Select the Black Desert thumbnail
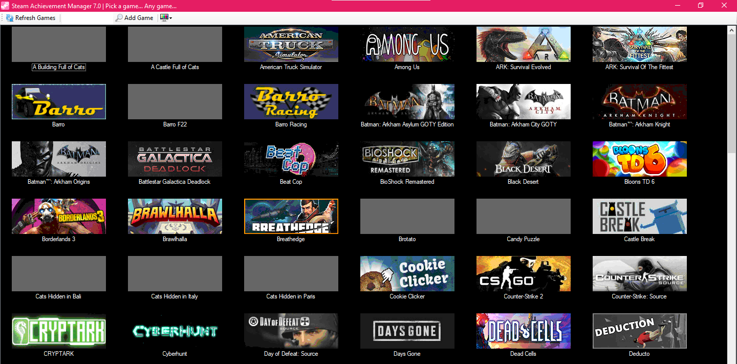The width and height of the screenshot is (737, 364). 524,159
